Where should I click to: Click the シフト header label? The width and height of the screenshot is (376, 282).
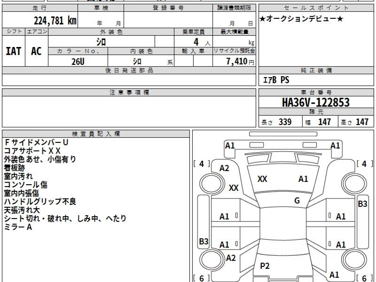[13, 32]
